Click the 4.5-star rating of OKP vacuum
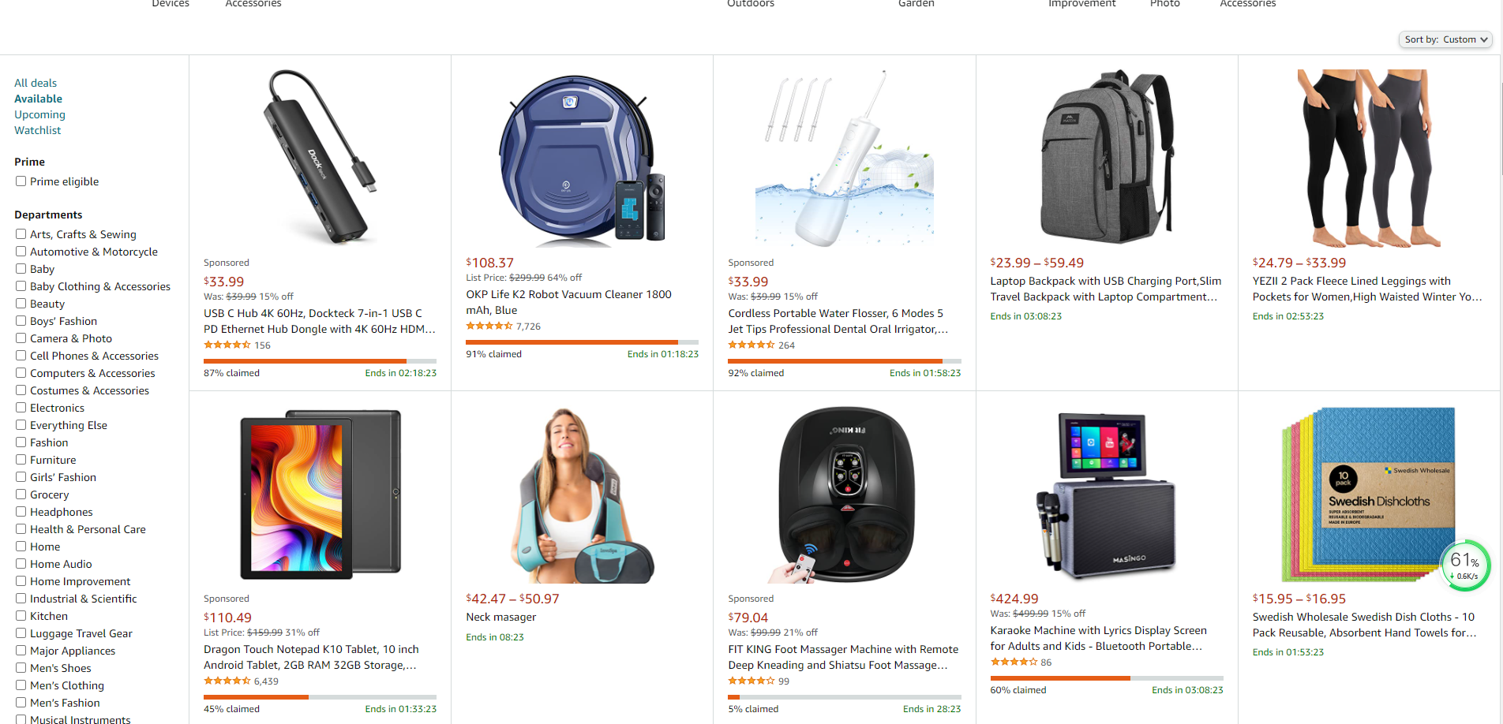This screenshot has height=724, width=1503. pyautogui.click(x=489, y=326)
